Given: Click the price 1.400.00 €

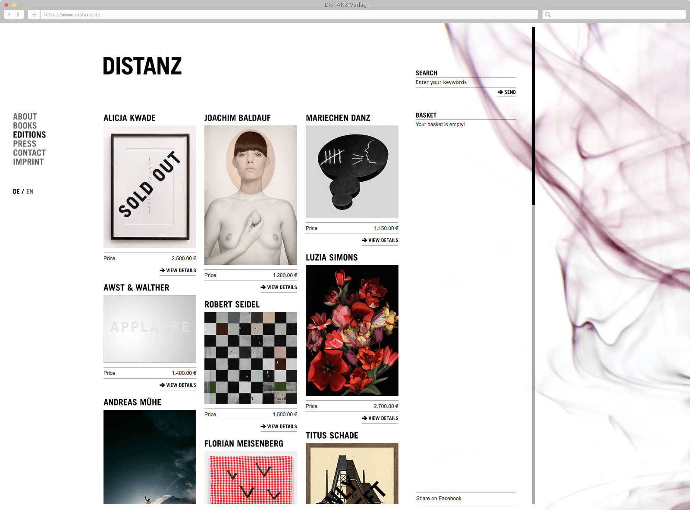Looking at the screenshot, I should coord(184,373).
